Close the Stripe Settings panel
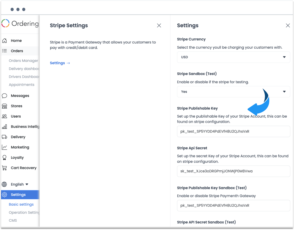The width and height of the screenshot is (294, 230). pyautogui.click(x=159, y=25)
